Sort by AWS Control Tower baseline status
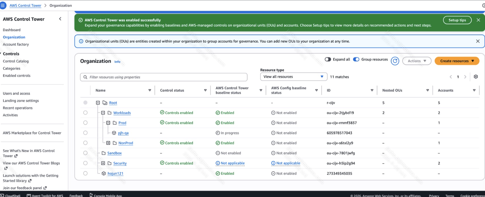The width and height of the screenshot is (485, 197). [x=261, y=90]
